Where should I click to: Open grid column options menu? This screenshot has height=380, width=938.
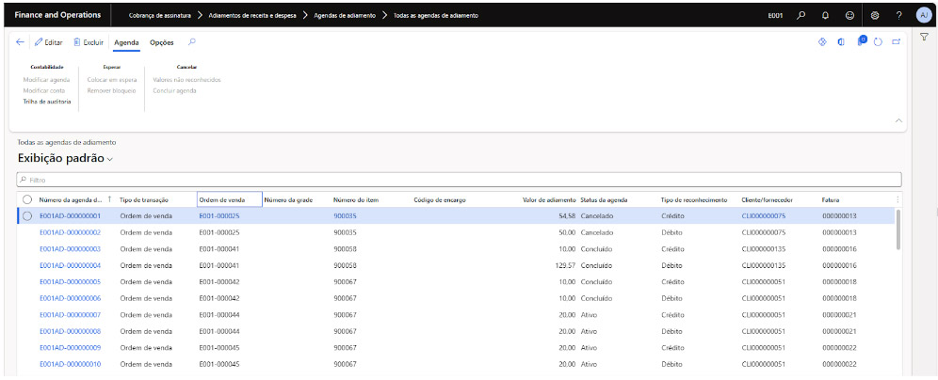tap(897, 199)
